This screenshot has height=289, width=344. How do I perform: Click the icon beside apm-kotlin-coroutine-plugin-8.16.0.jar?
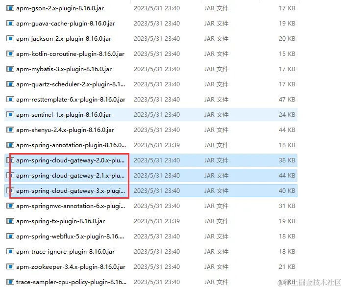(10, 53)
